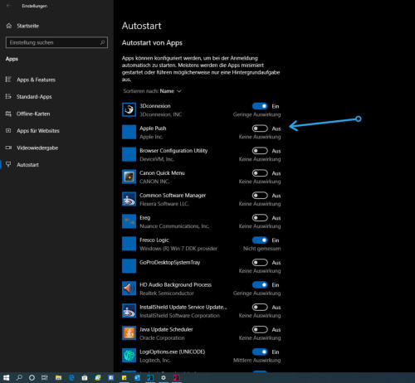Launch Edge browser from taskbar
415x383 pixels.
point(71,377)
